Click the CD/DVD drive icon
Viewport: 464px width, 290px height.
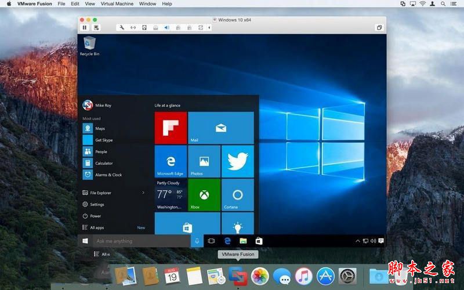(x=155, y=27)
